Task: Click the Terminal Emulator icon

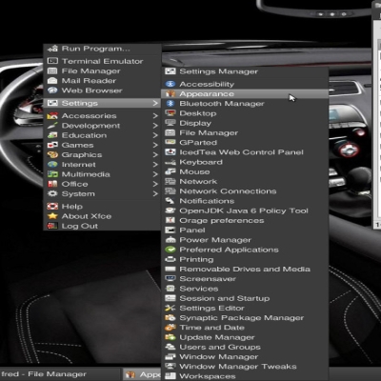Action: 52,61
